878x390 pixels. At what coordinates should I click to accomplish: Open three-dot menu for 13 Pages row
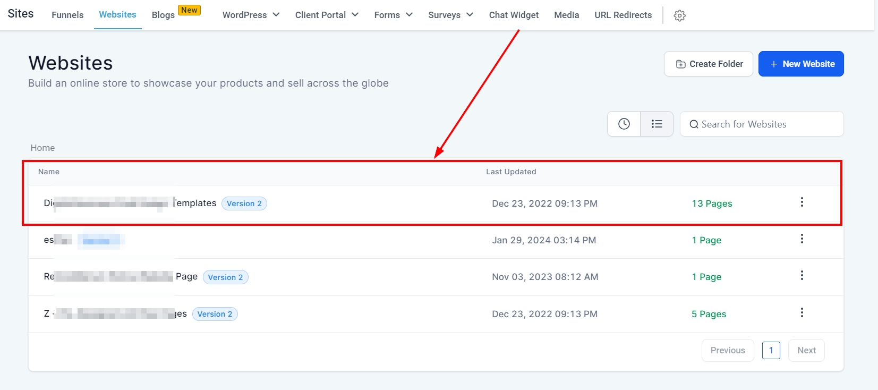[x=802, y=202]
